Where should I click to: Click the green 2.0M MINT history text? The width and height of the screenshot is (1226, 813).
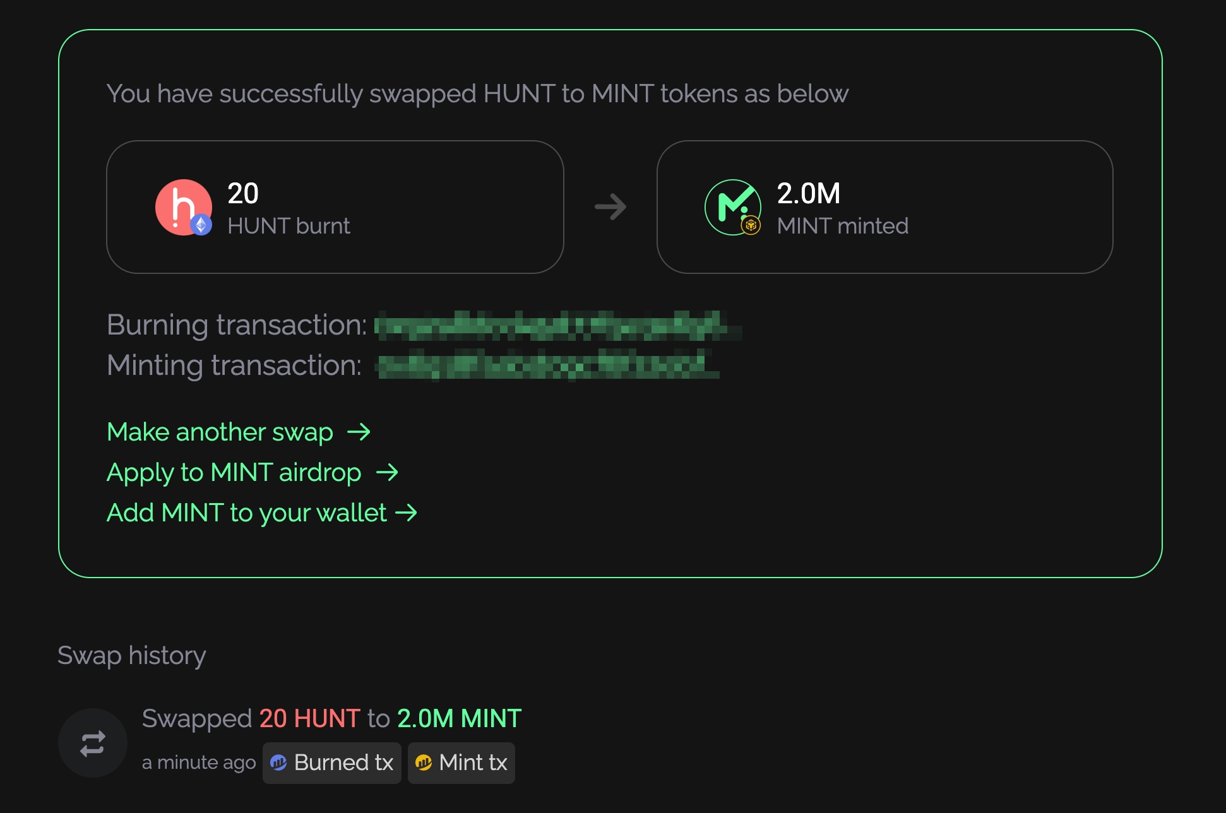[459, 718]
